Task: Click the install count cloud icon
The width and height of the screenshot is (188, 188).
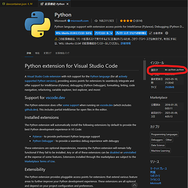Action: tap(96, 21)
